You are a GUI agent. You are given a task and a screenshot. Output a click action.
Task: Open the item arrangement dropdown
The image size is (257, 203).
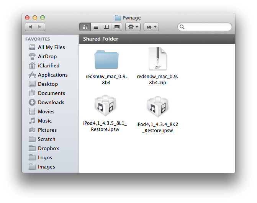tap(151, 27)
